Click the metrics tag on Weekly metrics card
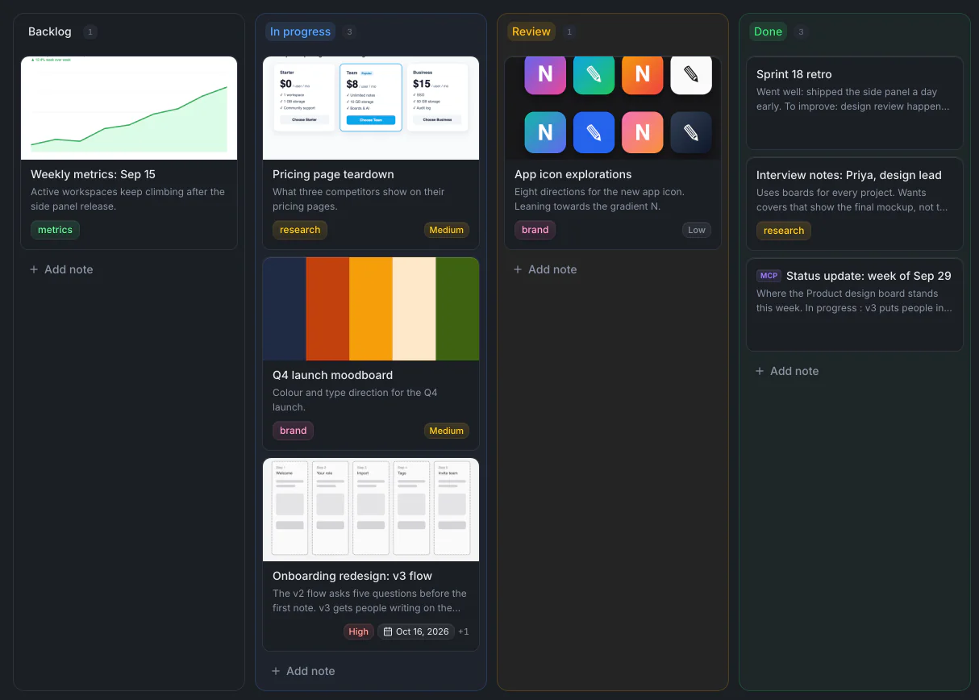The image size is (979, 700). [x=55, y=230]
